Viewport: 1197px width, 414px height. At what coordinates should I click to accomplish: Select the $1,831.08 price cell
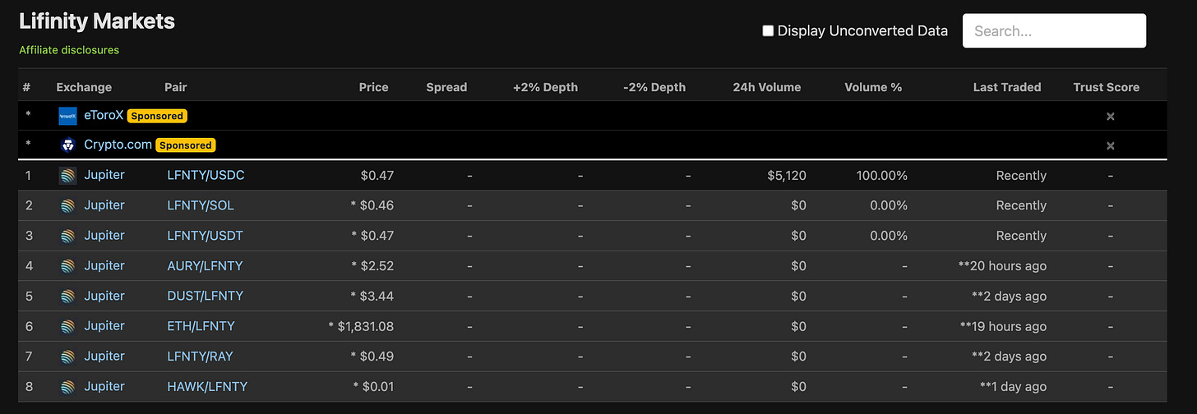coord(361,326)
